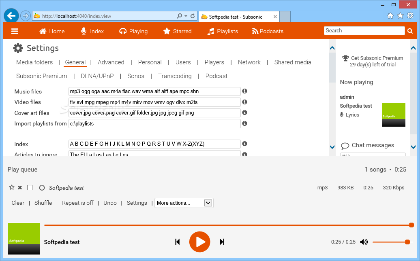
Task: Click Shuffle in play queue actions
Action: pyautogui.click(x=43, y=203)
